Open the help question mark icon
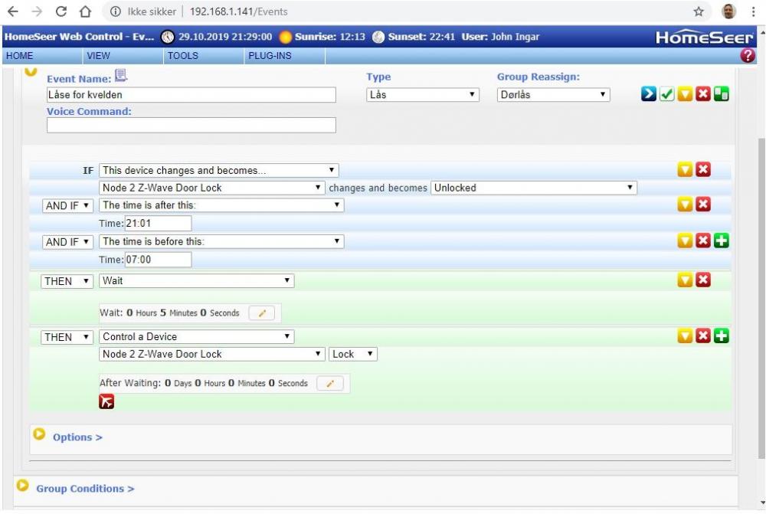Image resolution: width=766 pixels, height=514 pixels. pos(748,55)
